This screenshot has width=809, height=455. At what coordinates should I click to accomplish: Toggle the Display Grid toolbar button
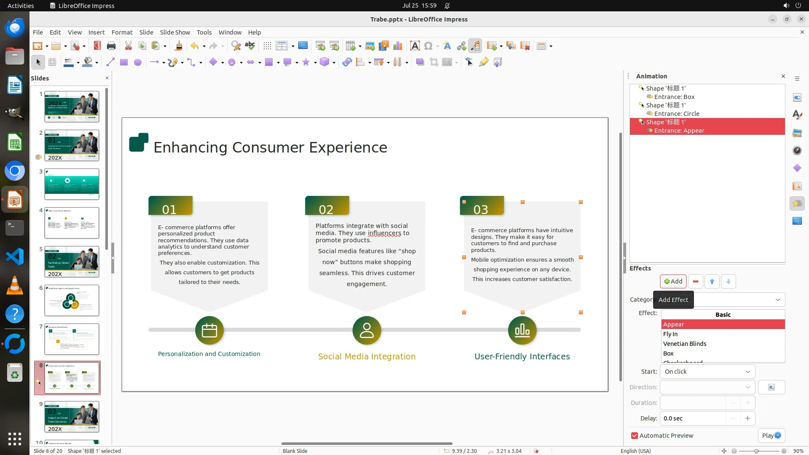point(267,46)
